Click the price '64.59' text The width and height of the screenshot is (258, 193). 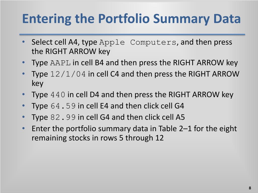(x=63, y=106)
